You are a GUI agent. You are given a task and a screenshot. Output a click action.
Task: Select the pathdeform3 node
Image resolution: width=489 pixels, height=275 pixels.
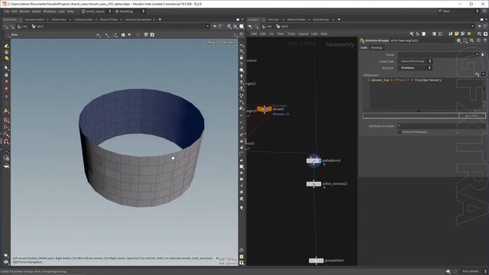point(313,160)
